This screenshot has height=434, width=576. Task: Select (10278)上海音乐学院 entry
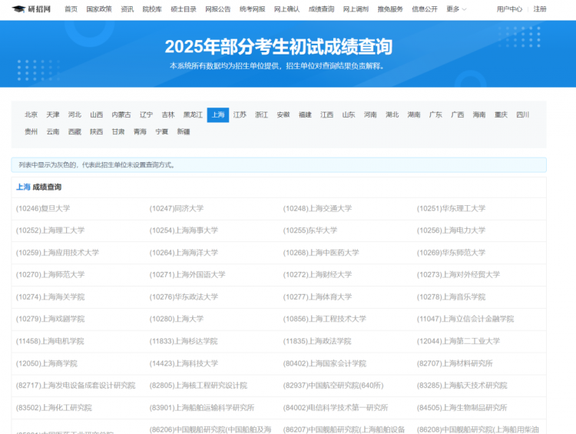coord(451,297)
